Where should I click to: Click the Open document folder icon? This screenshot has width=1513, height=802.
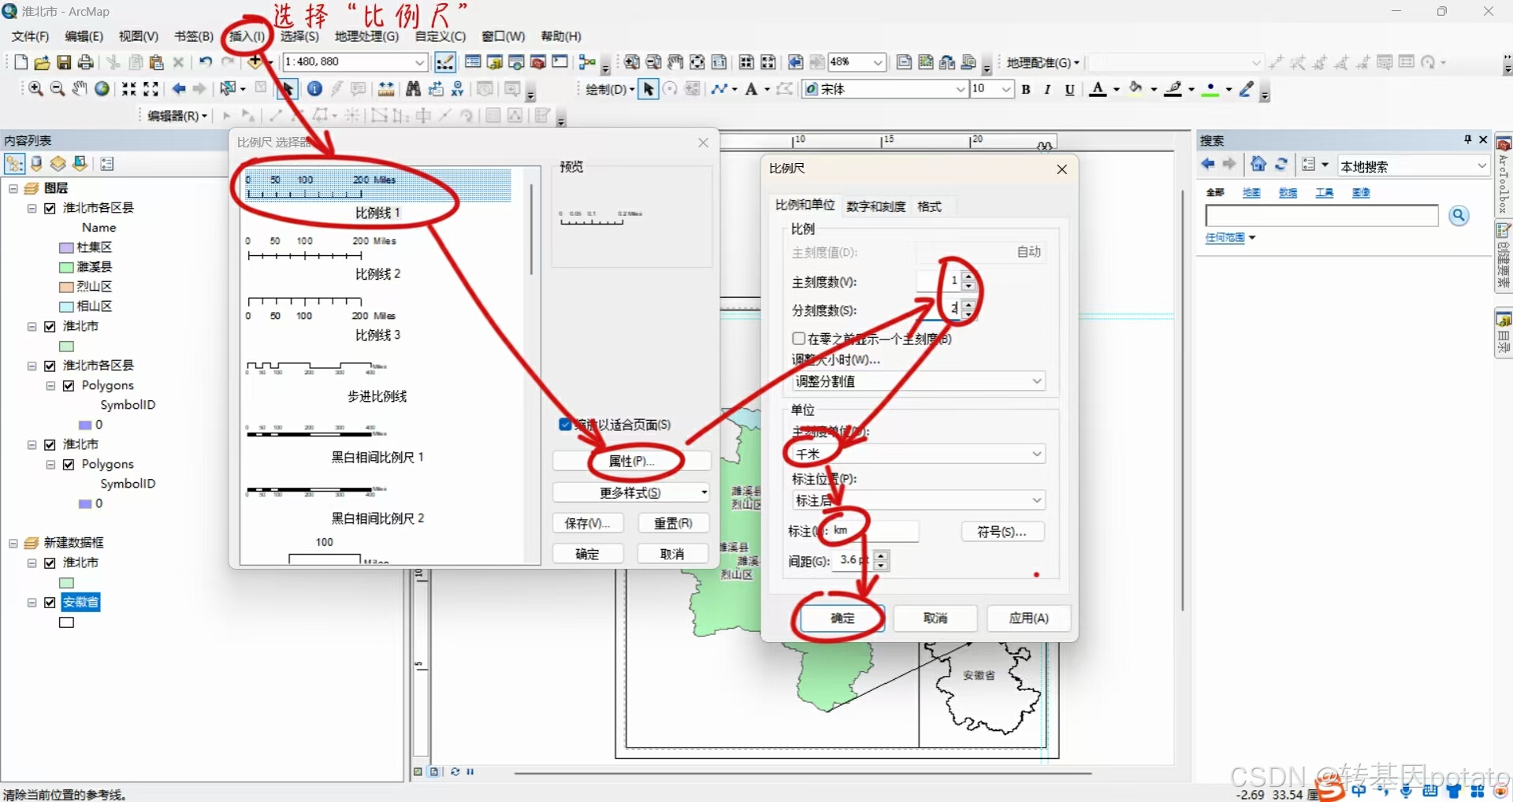(x=42, y=62)
